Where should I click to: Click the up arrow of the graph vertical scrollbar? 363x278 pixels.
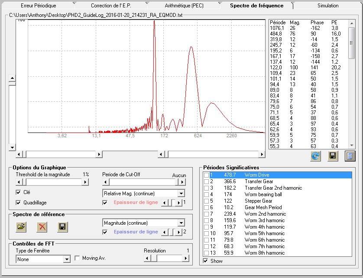click(12, 78)
